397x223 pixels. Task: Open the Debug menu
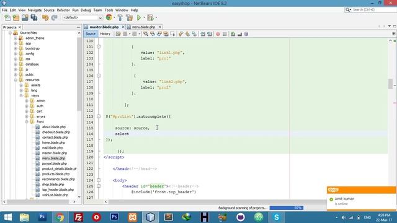point(86,10)
